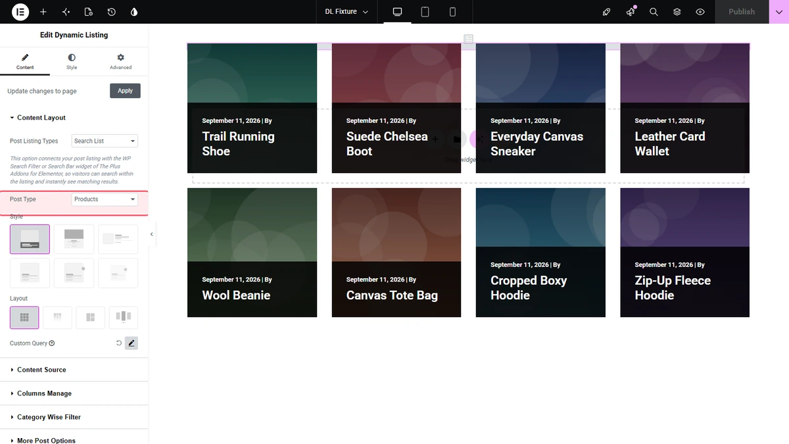Open Everyday Canvas Sneaker post card
The width and height of the screenshot is (789, 444).
click(x=540, y=109)
